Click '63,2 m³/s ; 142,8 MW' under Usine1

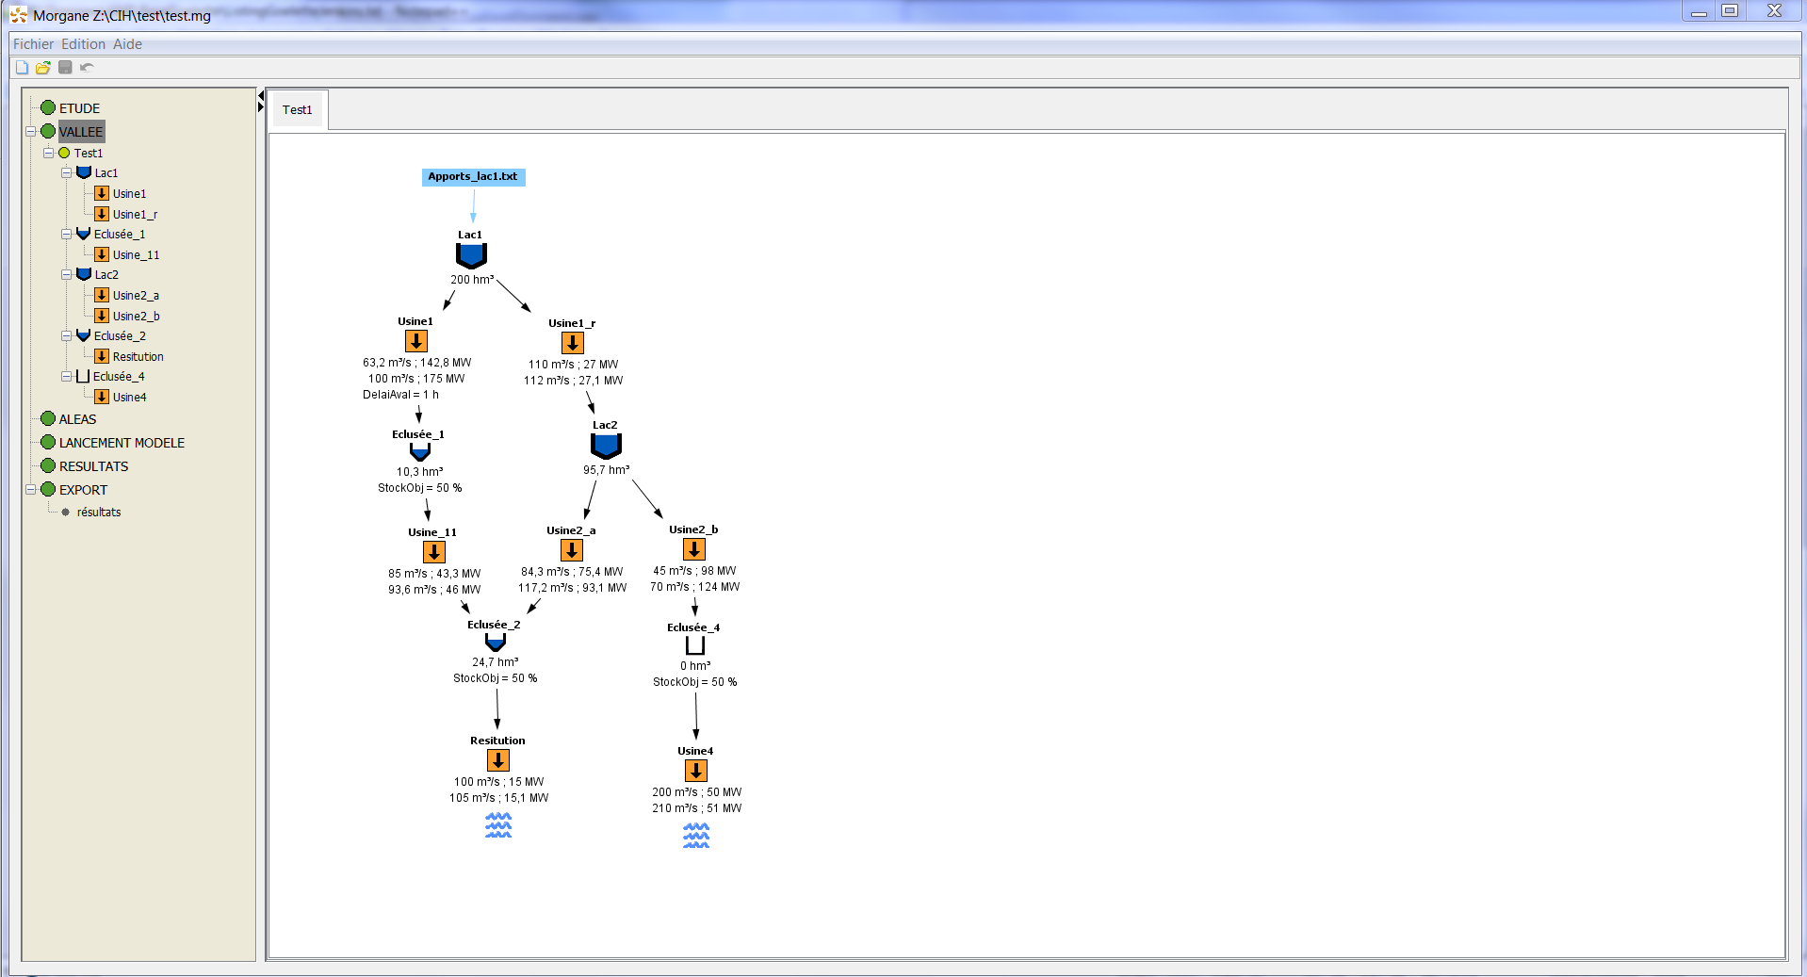416,363
